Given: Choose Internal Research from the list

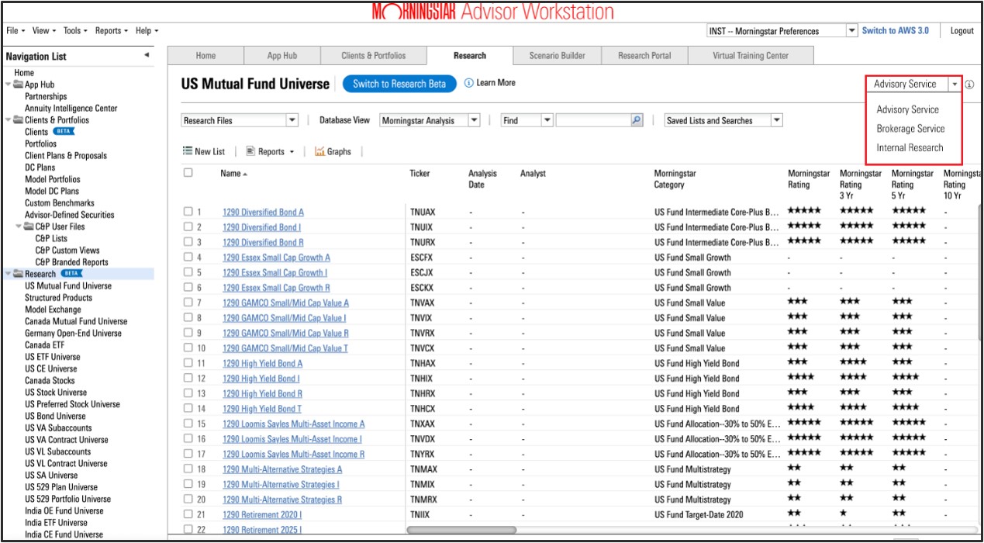Looking at the screenshot, I should coord(910,147).
